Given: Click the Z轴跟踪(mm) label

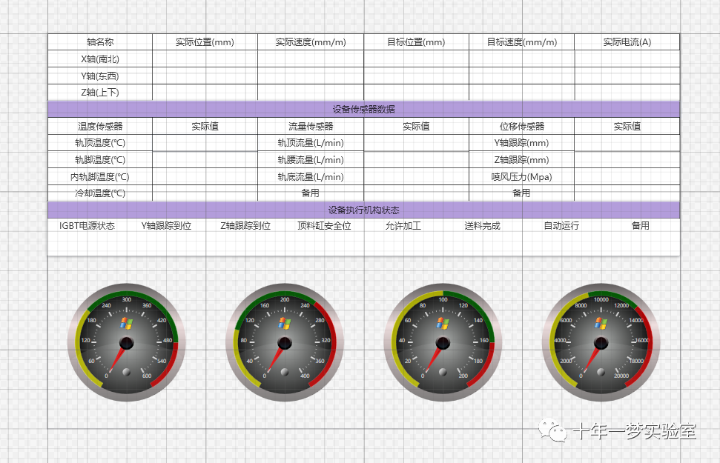Looking at the screenshot, I should pyautogui.click(x=521, y=160).
